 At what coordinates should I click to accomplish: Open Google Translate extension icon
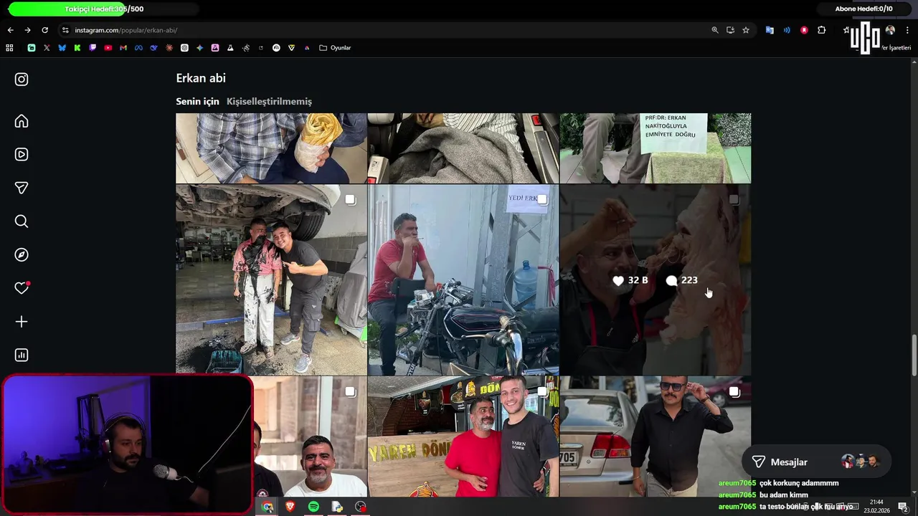click(770, 30)
